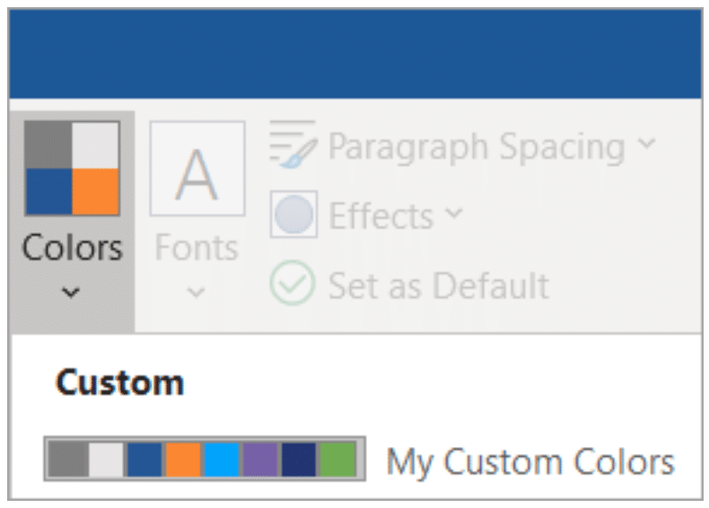709x508 pixels.
Task: Click the purple swatch in custom palette
Action: pos(260,460)
